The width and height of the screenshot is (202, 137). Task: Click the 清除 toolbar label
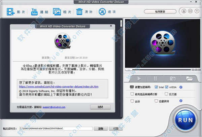click(x=89, y=12)
